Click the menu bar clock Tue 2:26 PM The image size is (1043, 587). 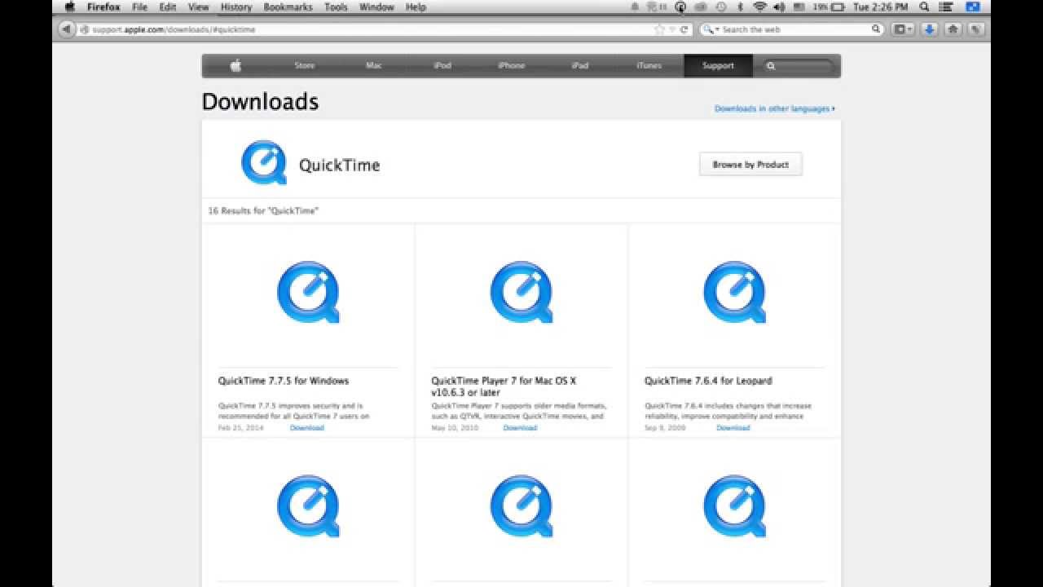point(880,7)
